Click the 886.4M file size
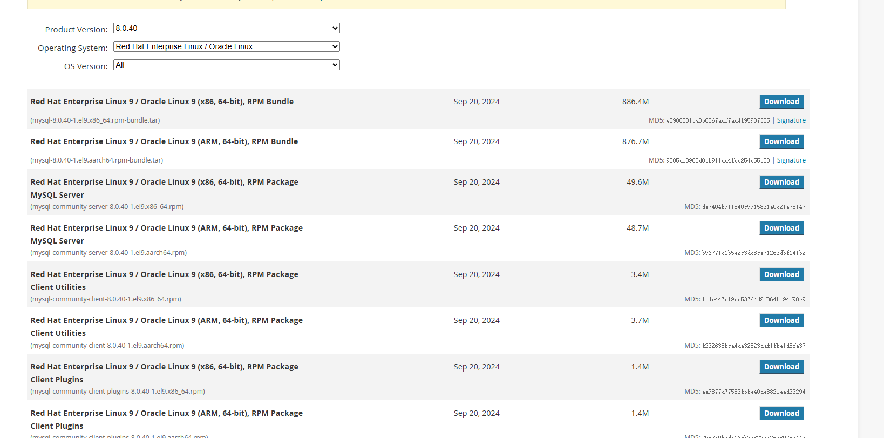The image size is (884, 438). click(x=635, y=102)
